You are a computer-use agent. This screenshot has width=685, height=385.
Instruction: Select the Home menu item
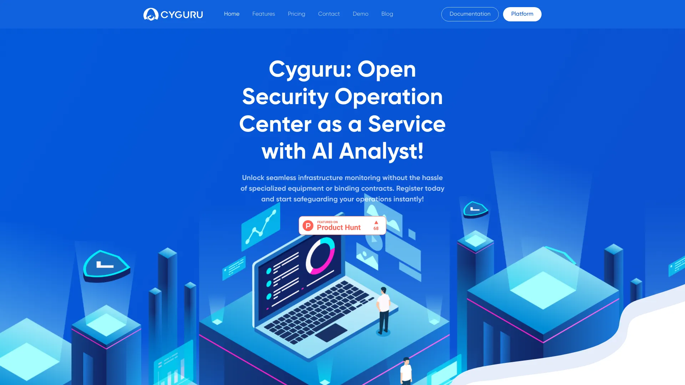[x=232, y=14]
